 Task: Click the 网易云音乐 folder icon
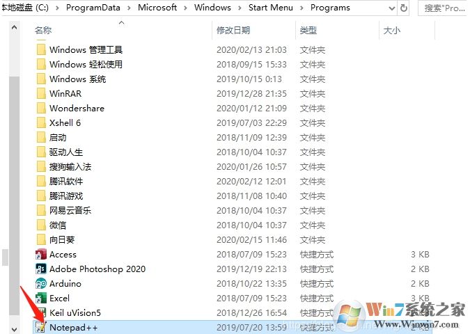pyautogui.click(x=41, y=211)
